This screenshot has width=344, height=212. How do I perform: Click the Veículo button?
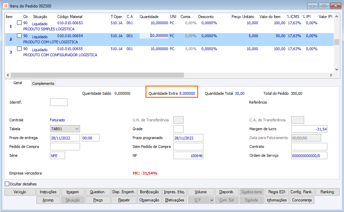coord(20,192)
